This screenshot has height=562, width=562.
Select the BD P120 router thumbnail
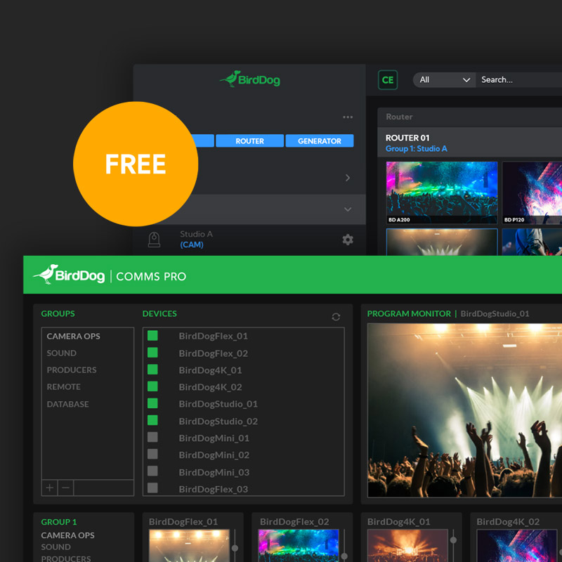(532, 192)
